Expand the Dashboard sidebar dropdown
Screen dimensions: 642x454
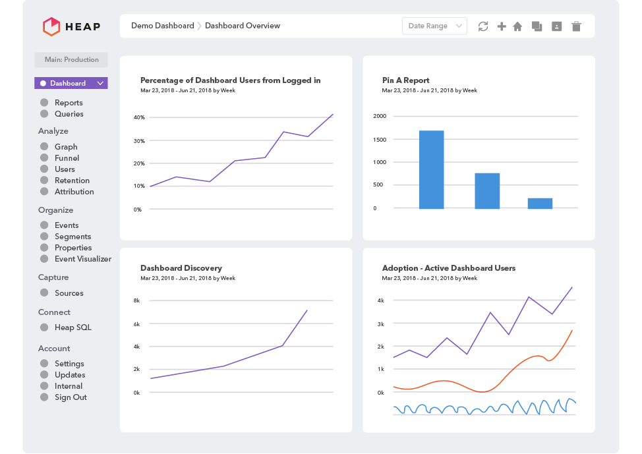tap(100, 84)
